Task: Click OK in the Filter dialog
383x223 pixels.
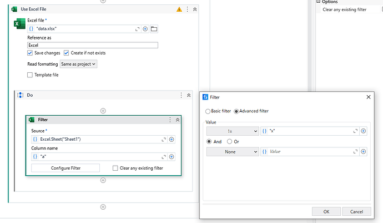Action: pos(326,211)
